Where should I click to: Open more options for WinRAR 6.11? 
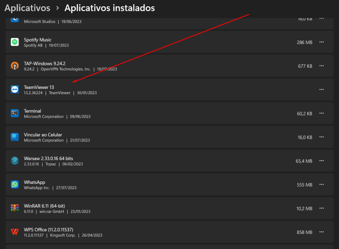coord(321,208)
